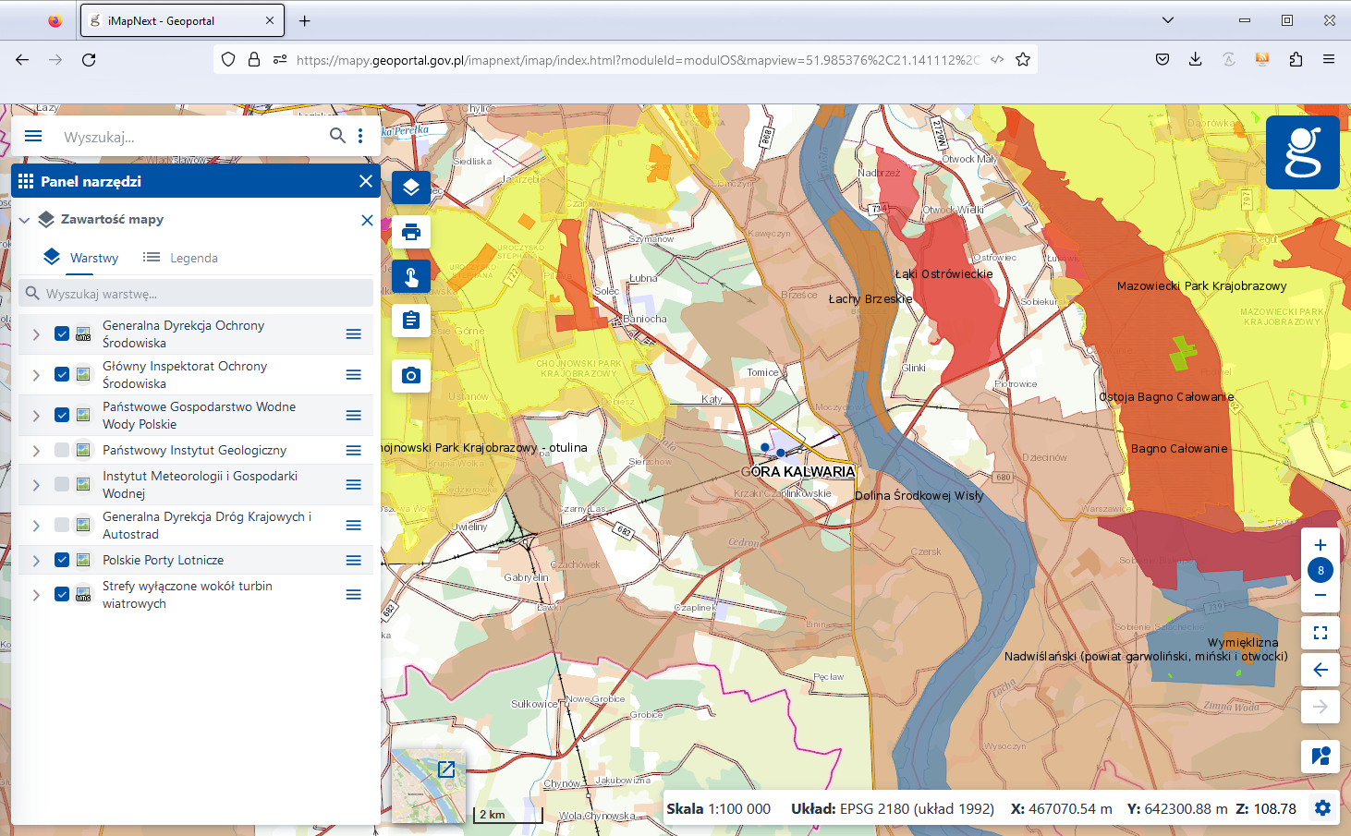Zoom in using the plus button
The image size is (1351, 836).
pyautogui.click(x=1321, y=545)
